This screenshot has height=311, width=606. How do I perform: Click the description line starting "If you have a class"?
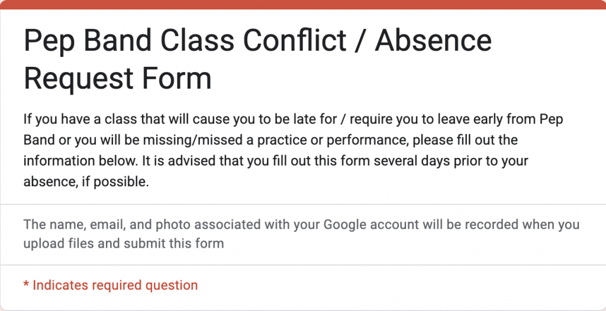point(293,119)
